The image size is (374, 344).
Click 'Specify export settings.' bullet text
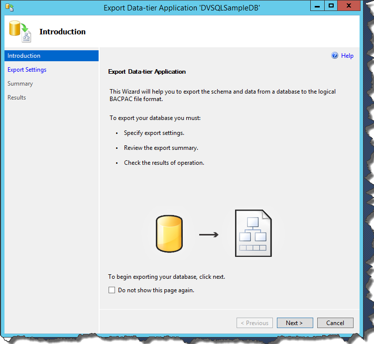pos(154,133)
